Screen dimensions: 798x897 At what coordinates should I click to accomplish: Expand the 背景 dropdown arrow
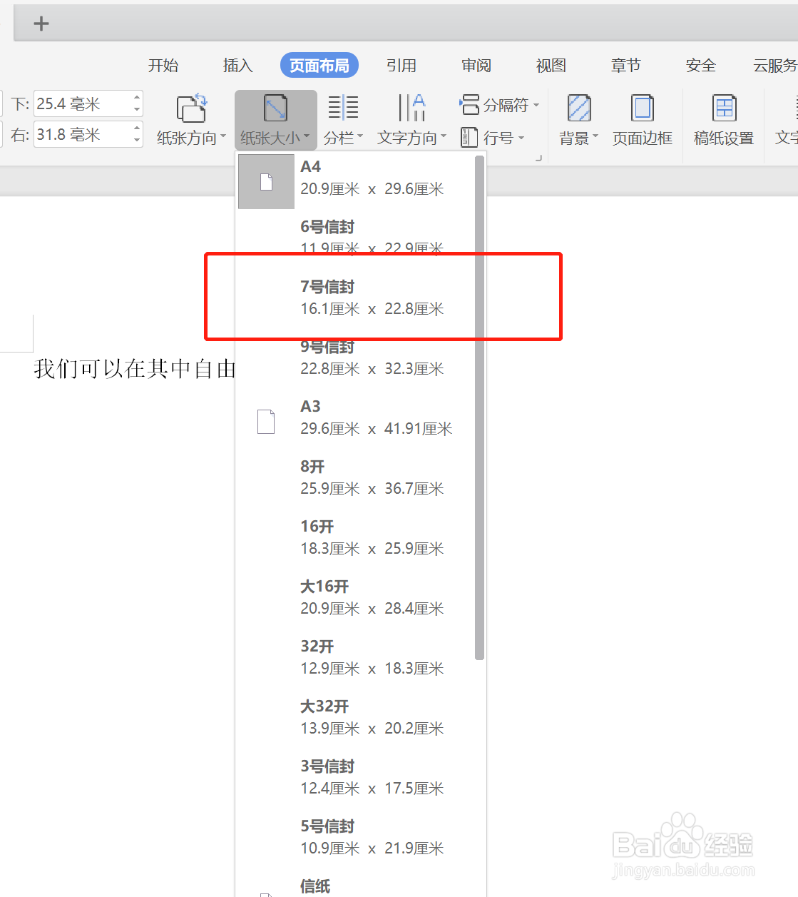pos(595,136)
